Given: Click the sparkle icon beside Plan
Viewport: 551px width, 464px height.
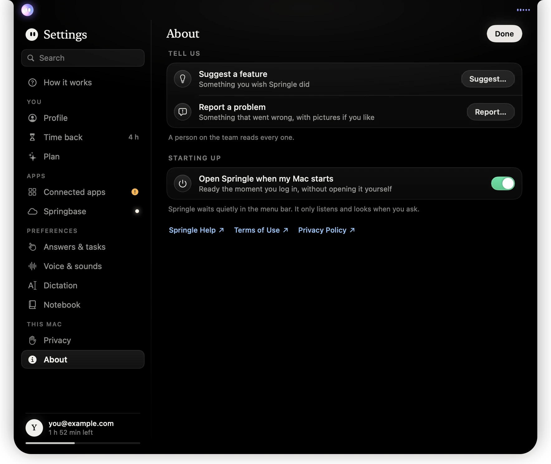Looking at the screenshot, I should [32, 157].
